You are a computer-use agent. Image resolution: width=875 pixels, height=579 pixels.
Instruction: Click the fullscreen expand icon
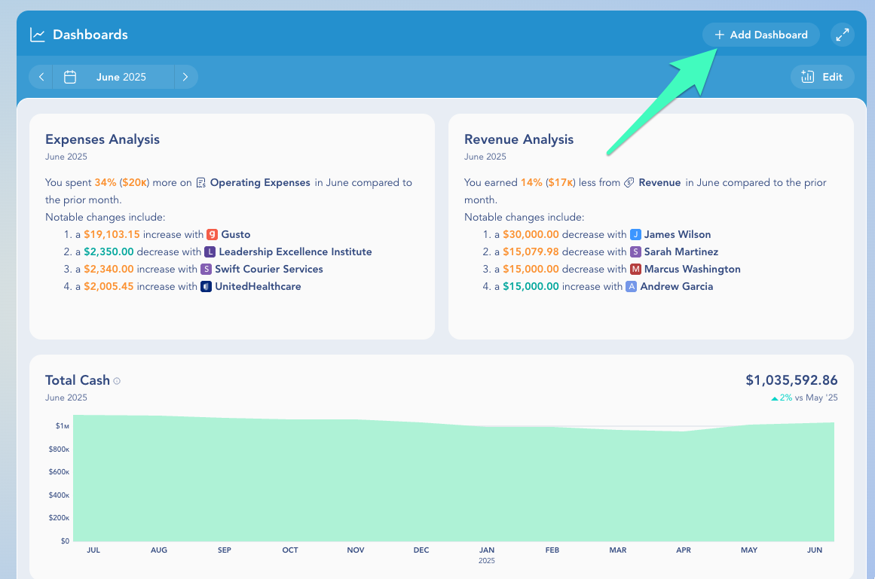tap(843, 35)
